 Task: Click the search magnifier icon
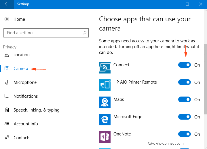tap(85, 33)
